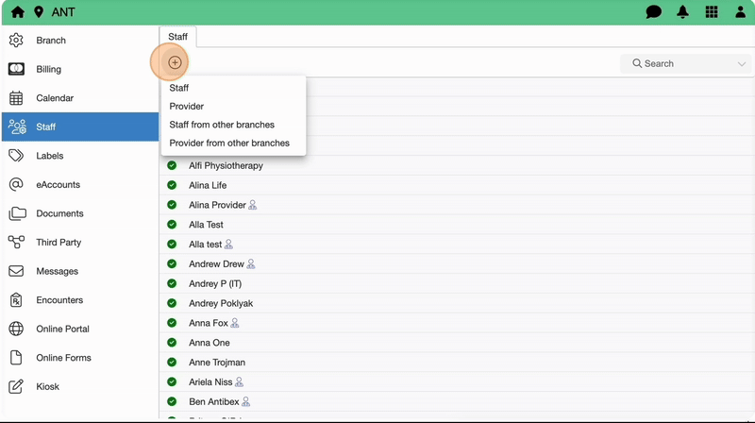Choose Provider from other branches option
The image size is (755, 423).
pyautogui.click(x=229, y=144)
